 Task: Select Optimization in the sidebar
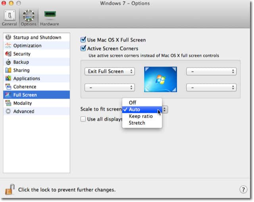[37, 46]
